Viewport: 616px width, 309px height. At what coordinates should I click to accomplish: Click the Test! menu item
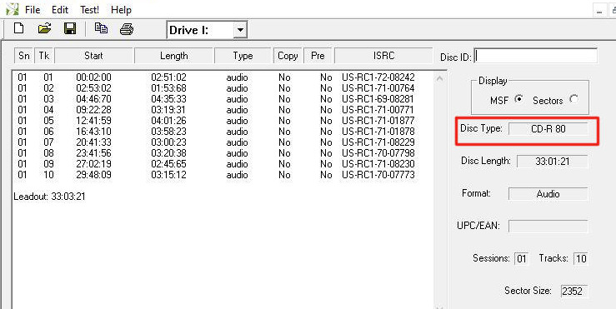pos(89,9)
